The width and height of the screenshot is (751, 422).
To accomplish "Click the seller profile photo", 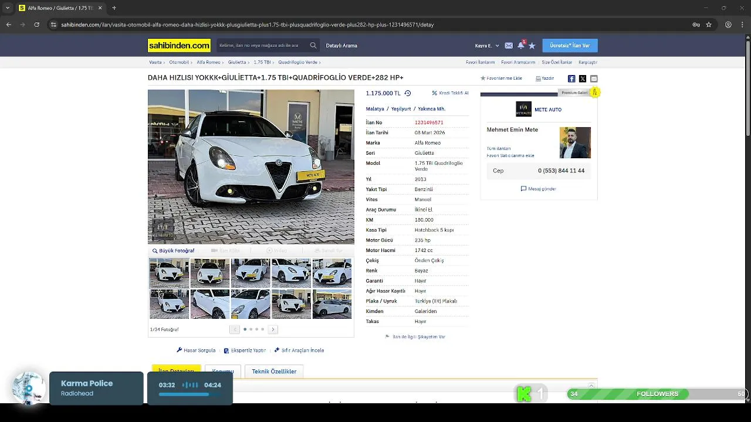I will pos(575,142).
